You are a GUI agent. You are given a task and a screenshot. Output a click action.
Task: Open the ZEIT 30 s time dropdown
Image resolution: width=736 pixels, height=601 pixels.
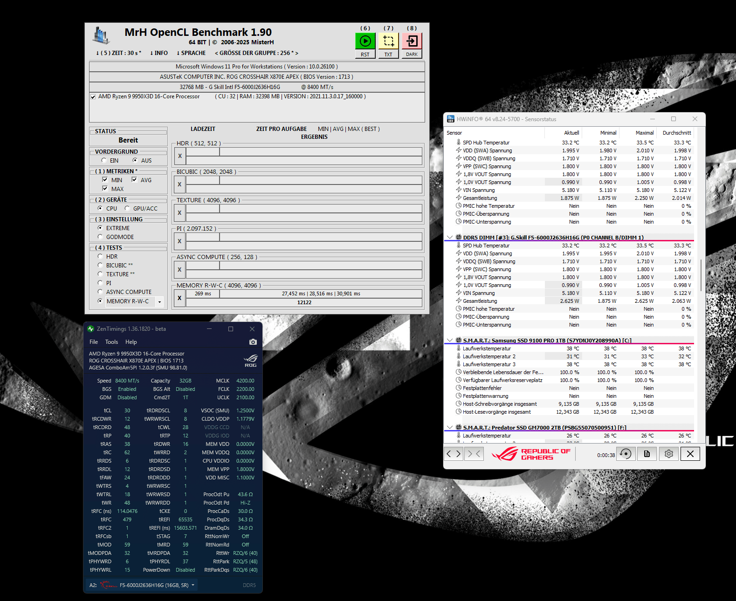click(x=118, y=53)
